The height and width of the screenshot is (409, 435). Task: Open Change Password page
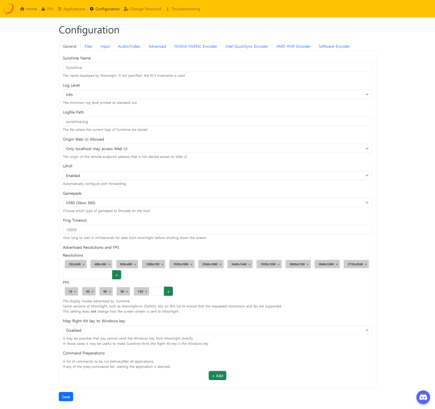(x=142, y=9)
